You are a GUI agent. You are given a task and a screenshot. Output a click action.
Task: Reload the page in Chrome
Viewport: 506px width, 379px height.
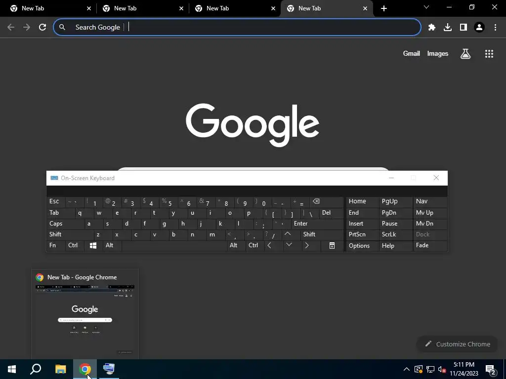[x=42, y=28]
